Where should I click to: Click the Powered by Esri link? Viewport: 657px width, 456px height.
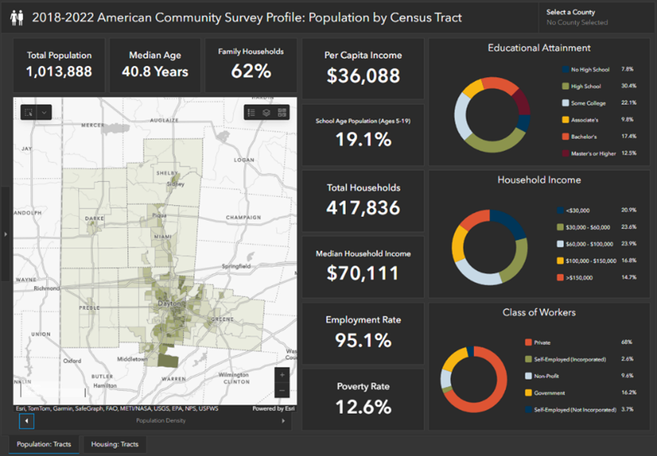273,408
